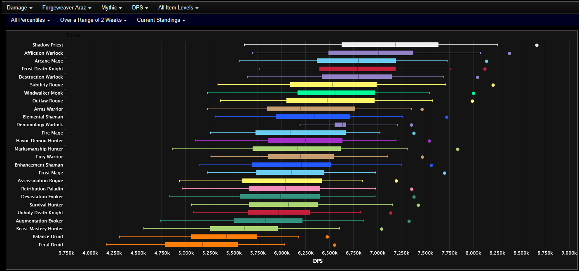The height and width of the screenshot is (271, 579).
Task: Click the Elemental Shaman outlier dot
Action: coord(447,117)
